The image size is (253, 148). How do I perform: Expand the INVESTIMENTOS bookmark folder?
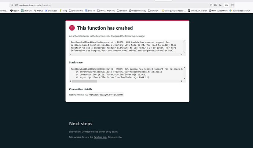tap(106, 11)
